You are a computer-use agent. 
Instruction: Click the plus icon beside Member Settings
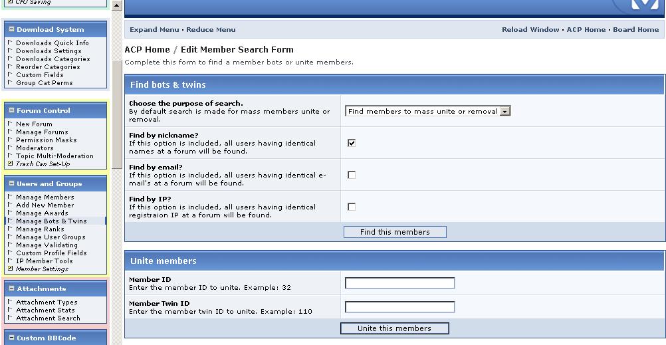(10, 269)
